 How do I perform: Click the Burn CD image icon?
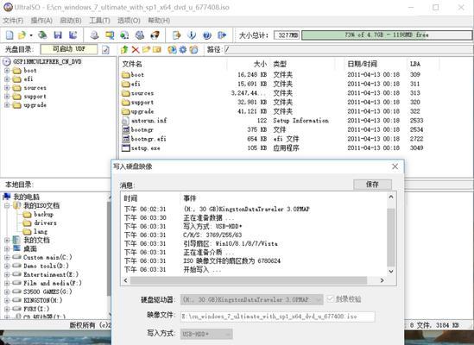[155, 35]
